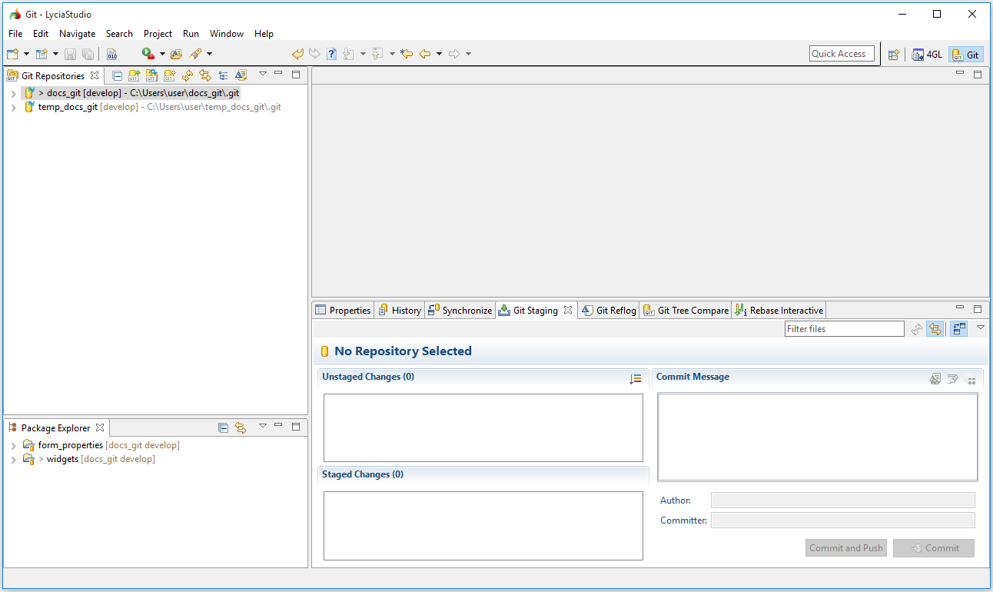Switch to the Git Reflog tab
This screenshot has height=592, width=993.
coord(609,311)
